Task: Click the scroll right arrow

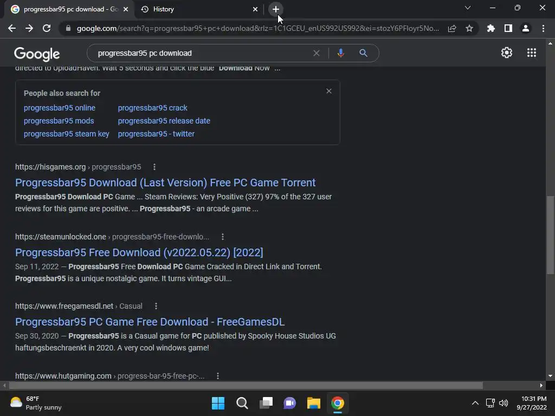Action: (541, 385)
